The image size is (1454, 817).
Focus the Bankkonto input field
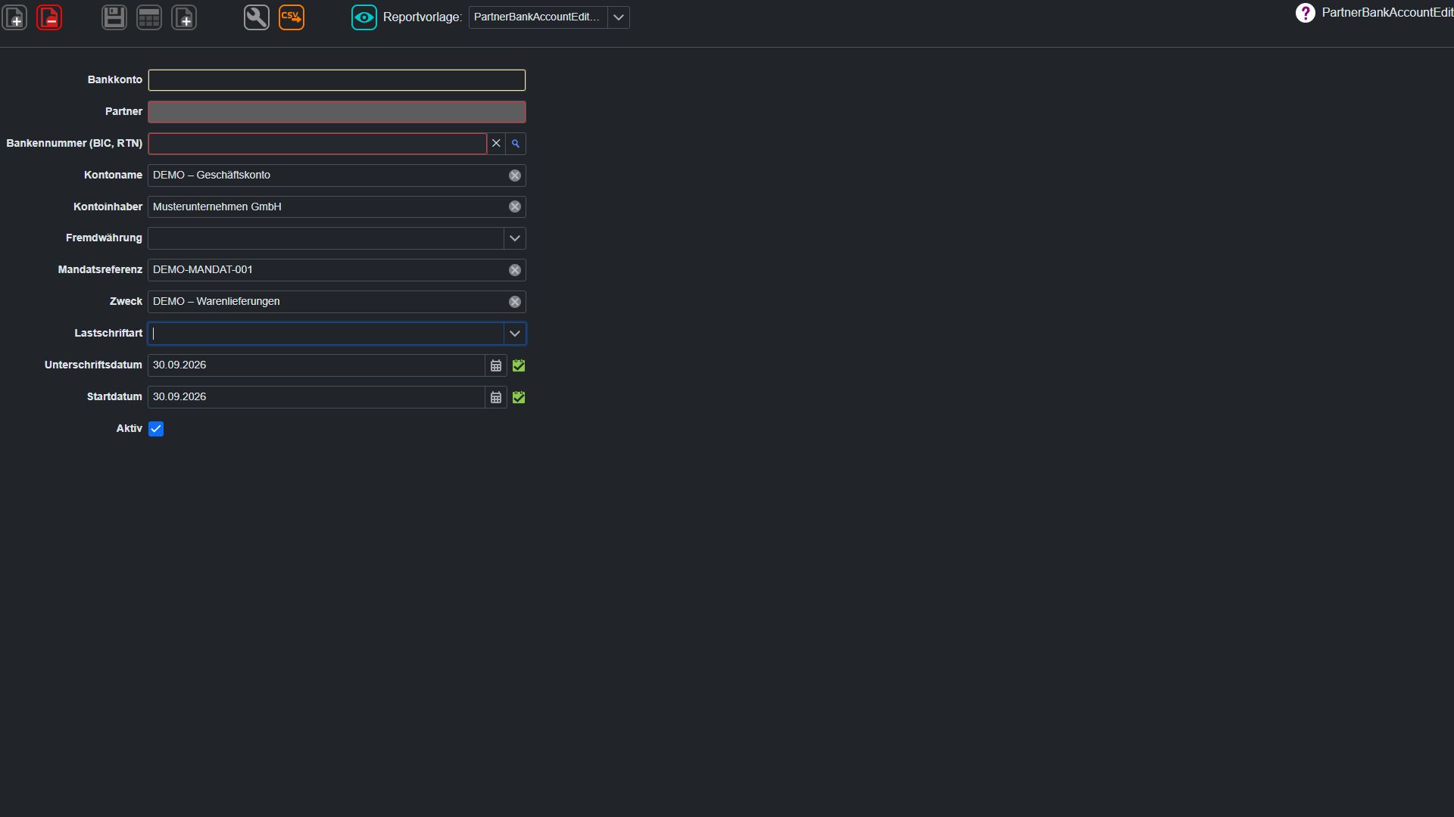337,80
